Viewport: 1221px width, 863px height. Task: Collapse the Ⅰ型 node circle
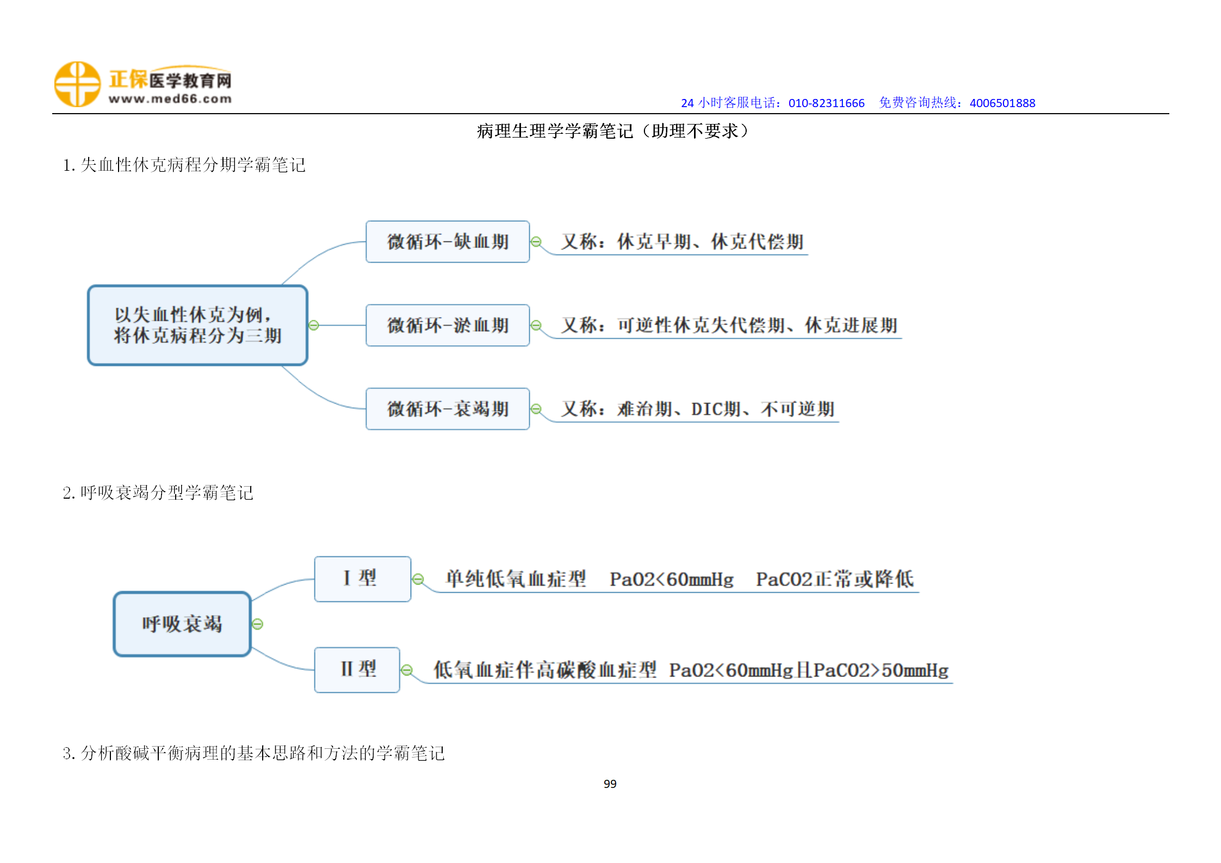coord(418,579)
